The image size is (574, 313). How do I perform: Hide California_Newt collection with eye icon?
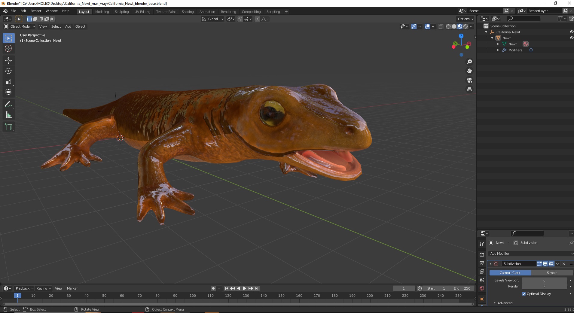click(571, 32)
